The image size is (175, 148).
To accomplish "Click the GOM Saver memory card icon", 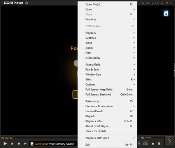I will (x=166, y=13).
